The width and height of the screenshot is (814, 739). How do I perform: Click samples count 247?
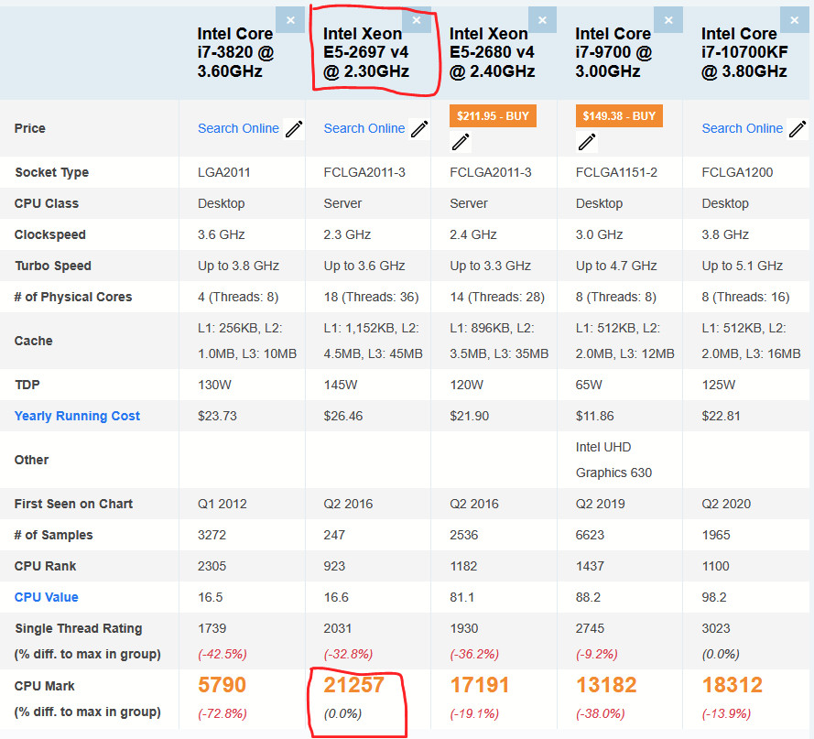click(x=334, y=535)
